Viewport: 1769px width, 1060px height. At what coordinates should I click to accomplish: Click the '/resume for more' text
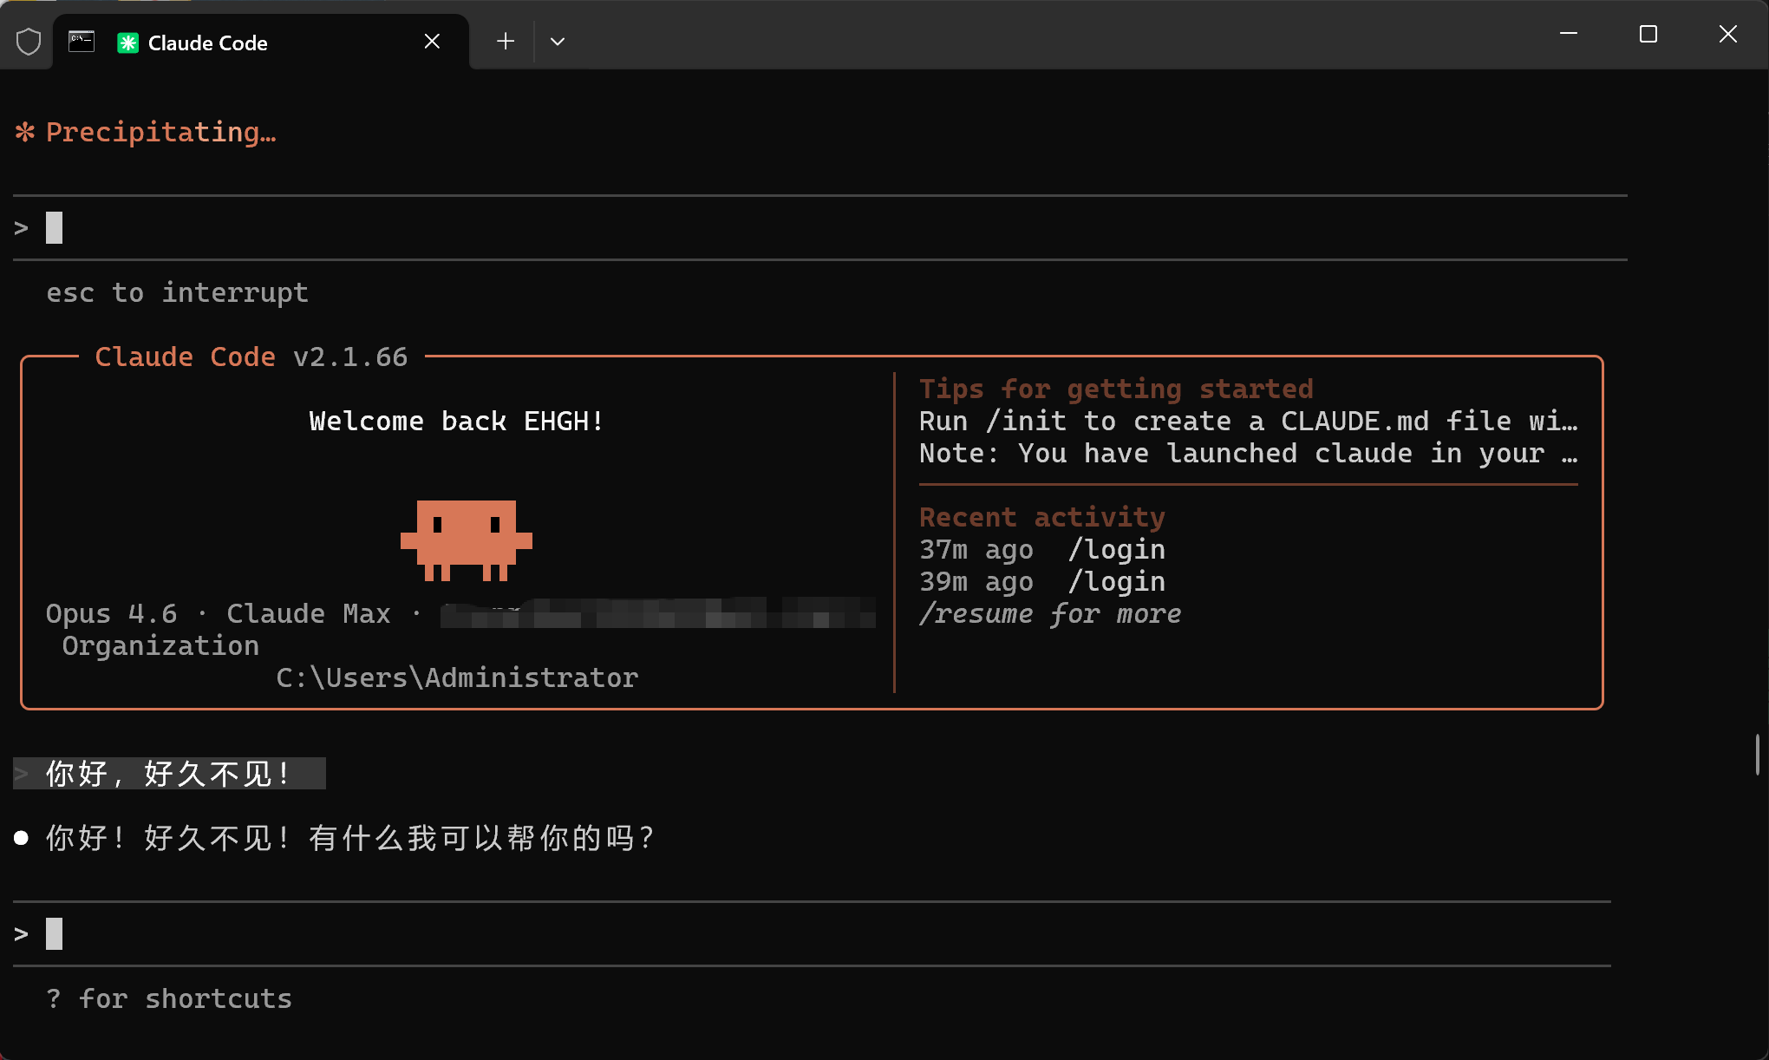pos(1050,613)
